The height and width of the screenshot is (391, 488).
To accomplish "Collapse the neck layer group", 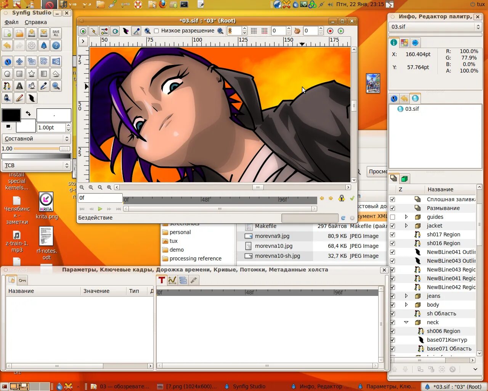I will click(x=406, y=322).
